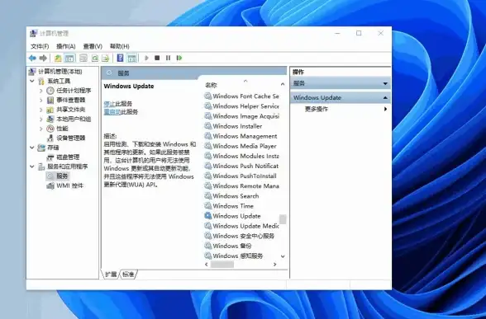Screen dimensions: 486x319
Task: Click the Pause service icon
Action: click(x=168, y=58)
